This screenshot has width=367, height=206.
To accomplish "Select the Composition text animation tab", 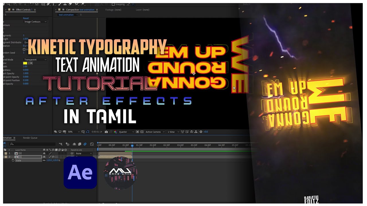I will 80,10.
